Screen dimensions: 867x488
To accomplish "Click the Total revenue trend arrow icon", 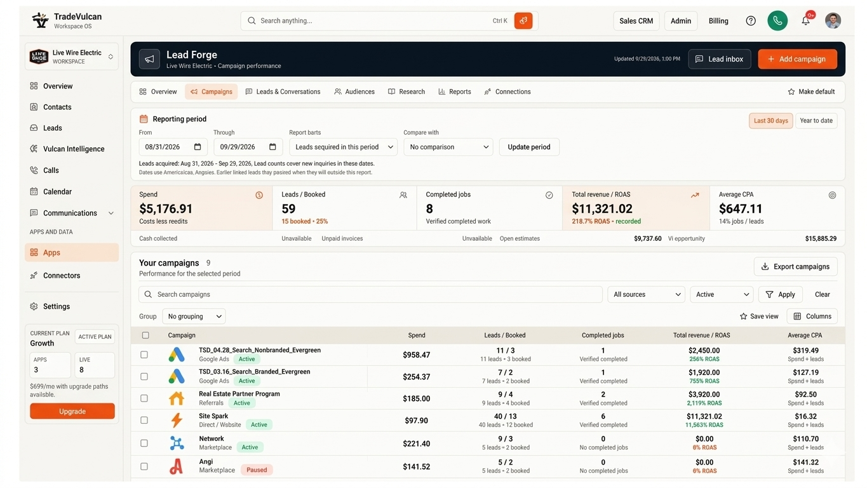I will click(695, 195).
